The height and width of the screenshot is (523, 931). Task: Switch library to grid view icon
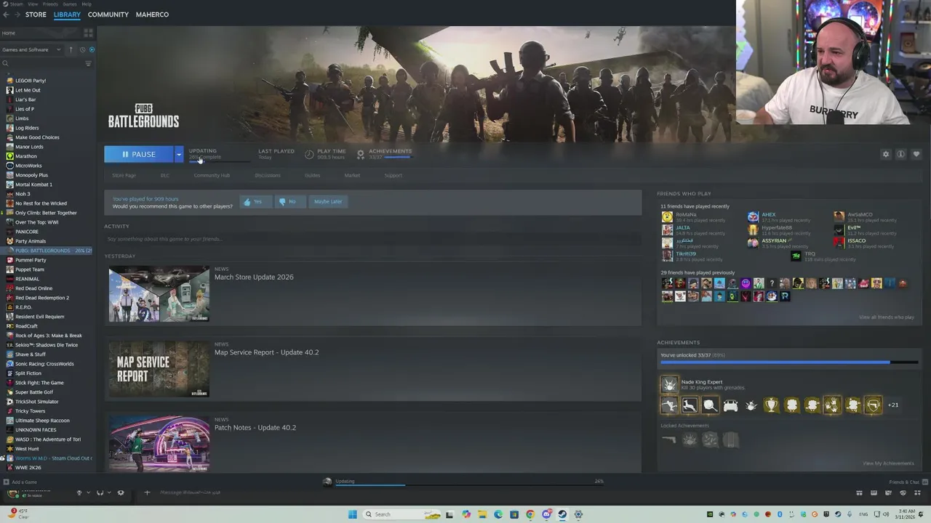click(x=88, y=33)
